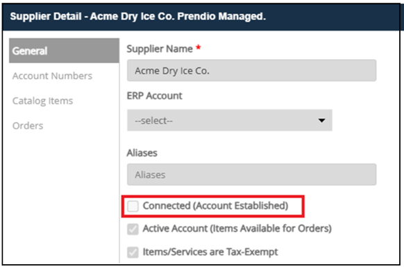Click the ERP Account dropdown arrow
The width and height of the screenshot is (404, 269).
tap(321, 120)
